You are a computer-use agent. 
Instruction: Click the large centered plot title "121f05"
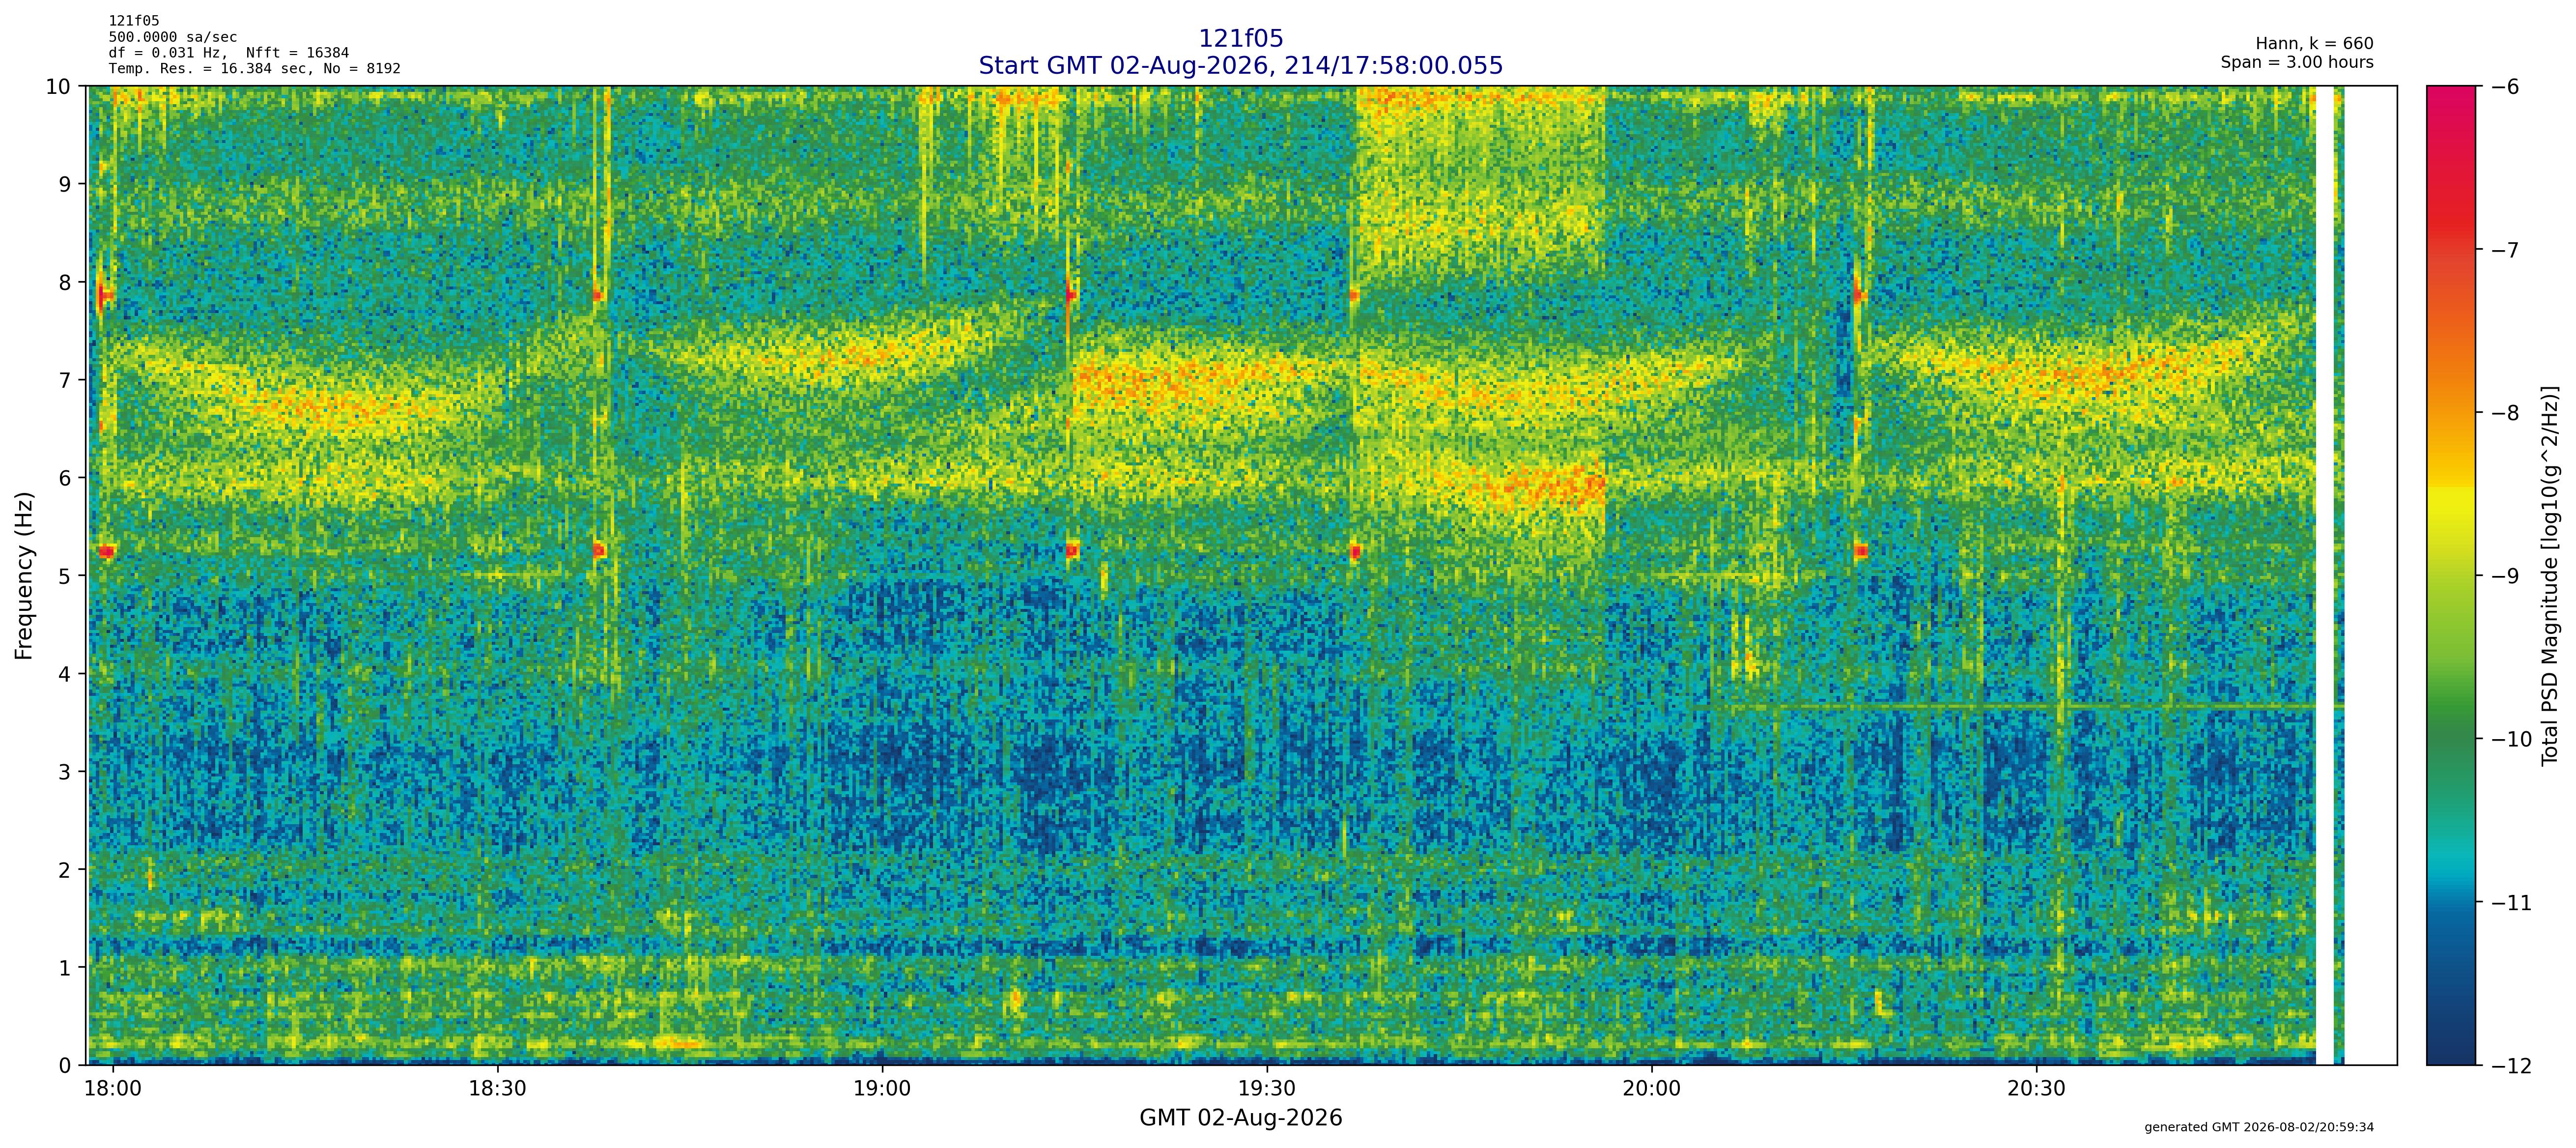(1240, 38)
